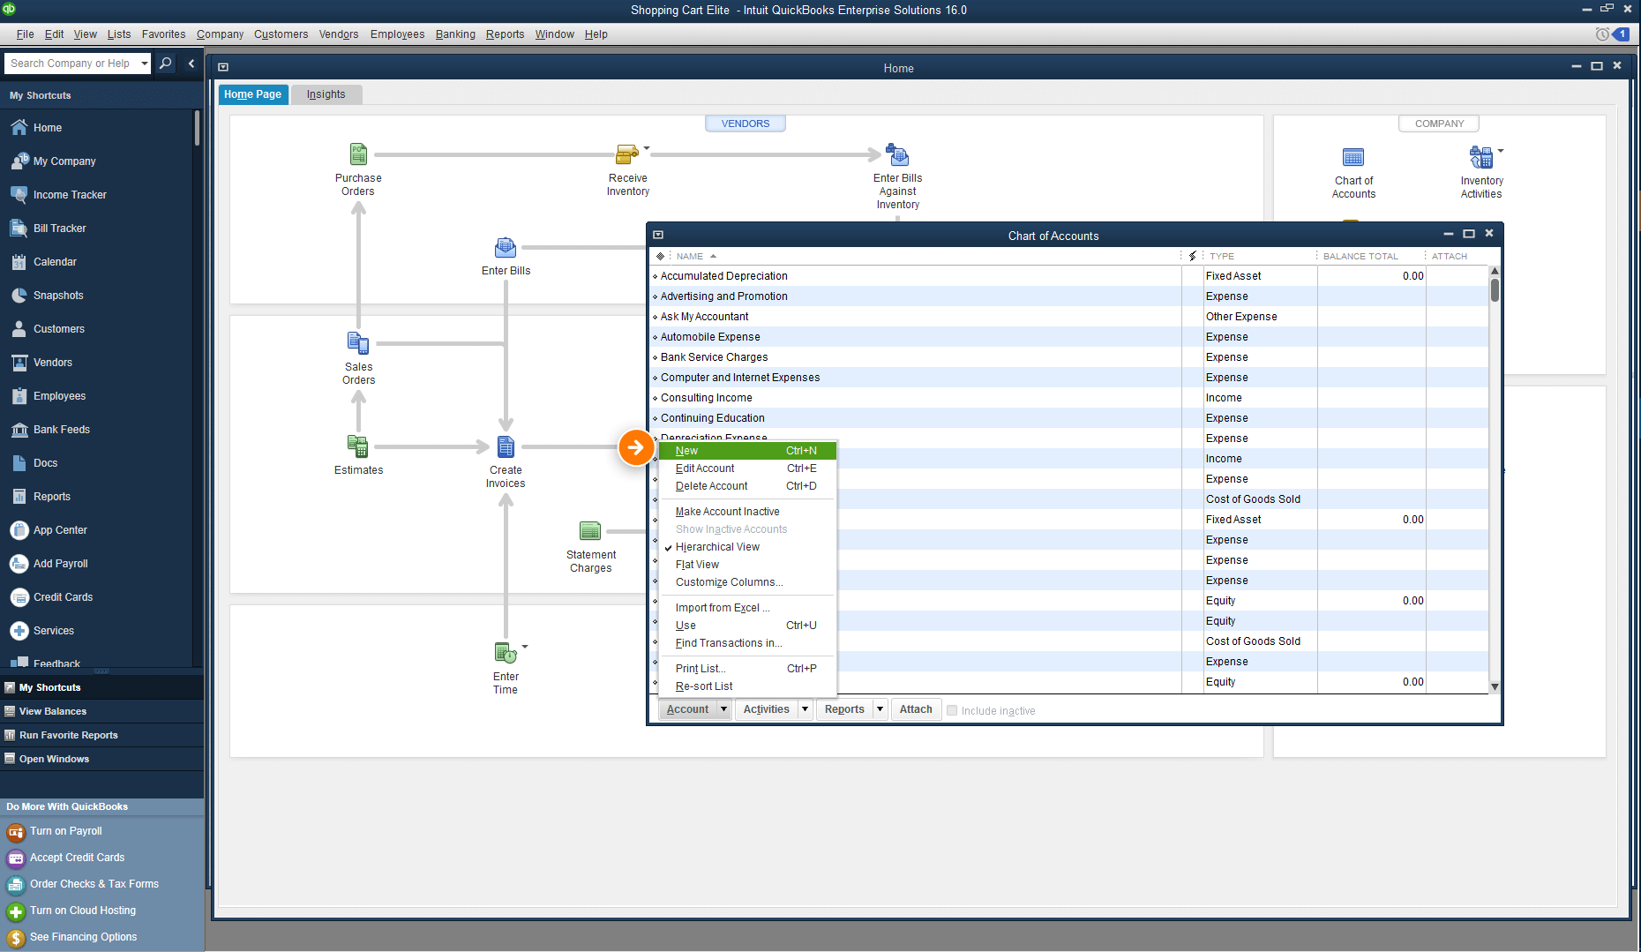This screenshot has width=1641, height=952.
Task: Open the Reports dropdown arrow in Chart of Accounts
Action: tap(880, 709)
